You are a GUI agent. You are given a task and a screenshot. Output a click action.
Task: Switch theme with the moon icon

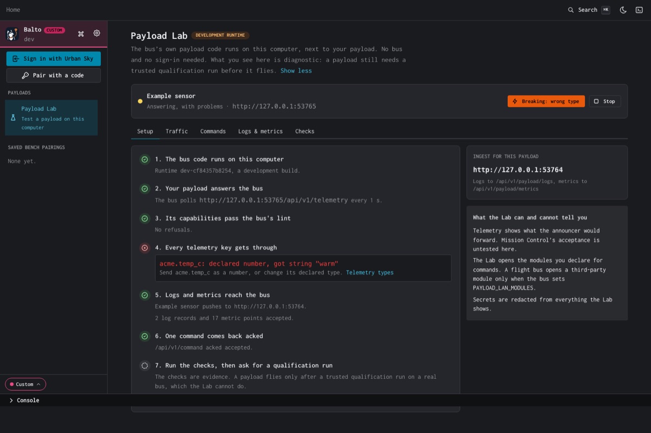point(623,10)
